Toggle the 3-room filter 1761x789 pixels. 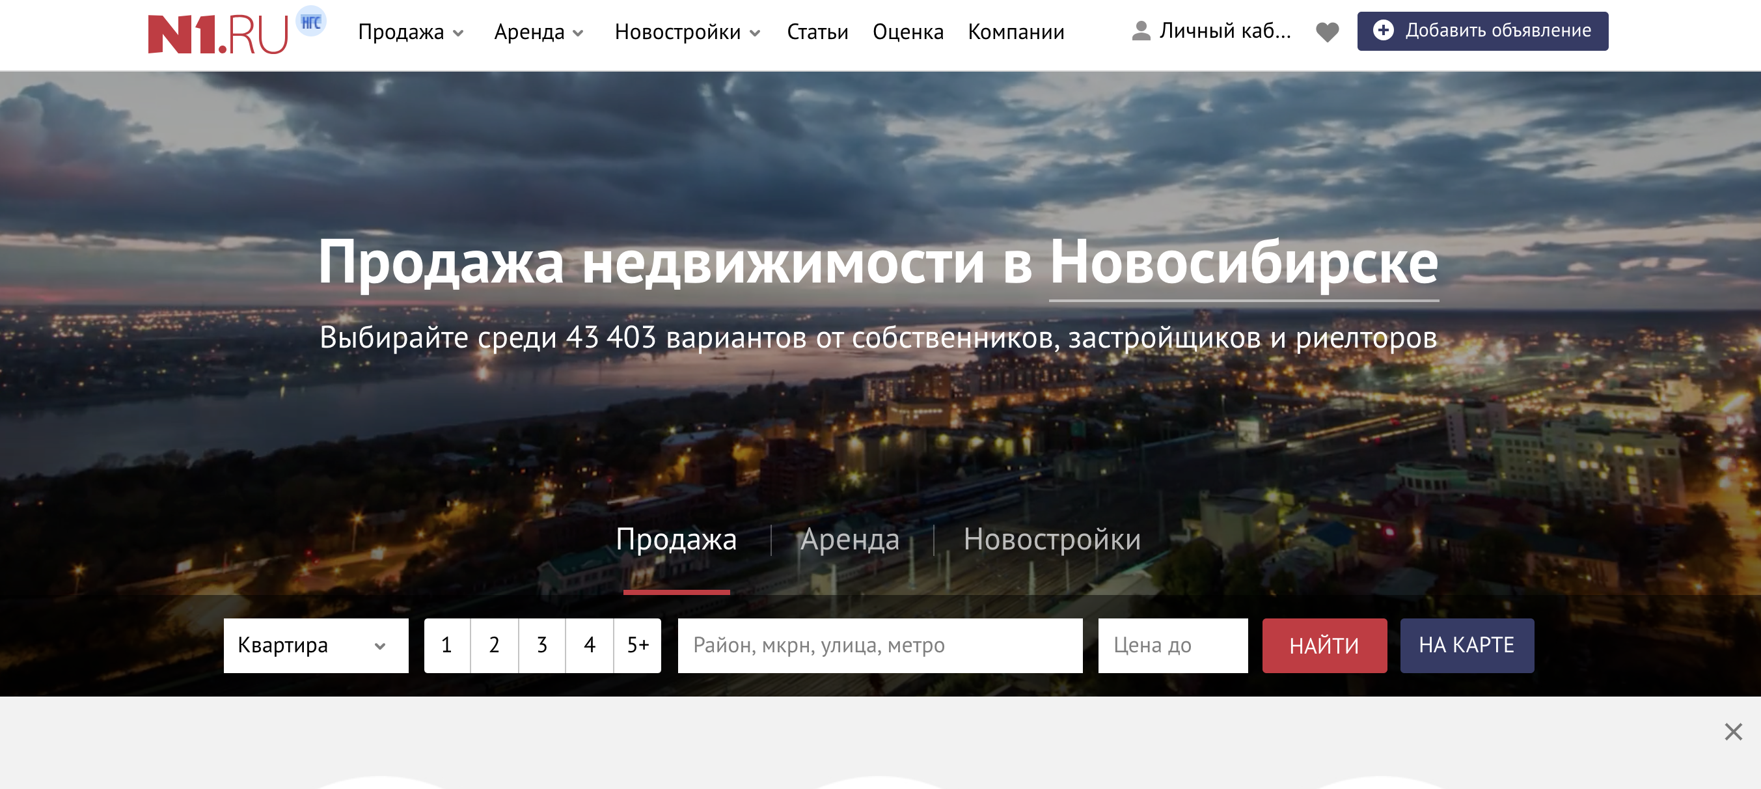click(x=542, y=644)
